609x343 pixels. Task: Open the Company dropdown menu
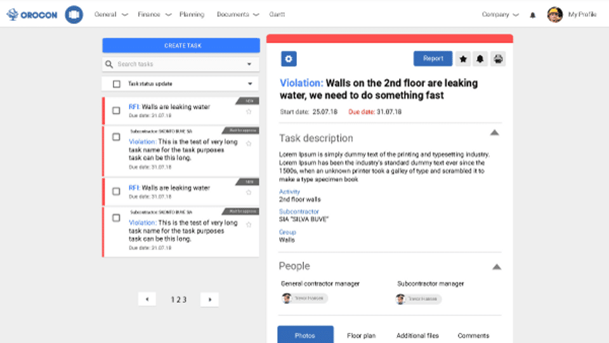tap(500, 15)
